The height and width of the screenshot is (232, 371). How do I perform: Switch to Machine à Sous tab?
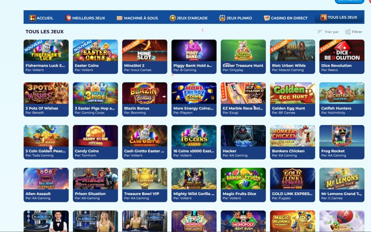[137, 18]
